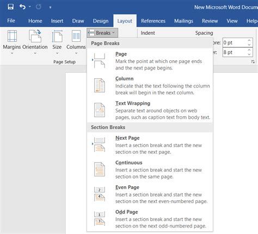Click the Column break icon
This screenshot has width=258, height=234.
tap(100, 85)
